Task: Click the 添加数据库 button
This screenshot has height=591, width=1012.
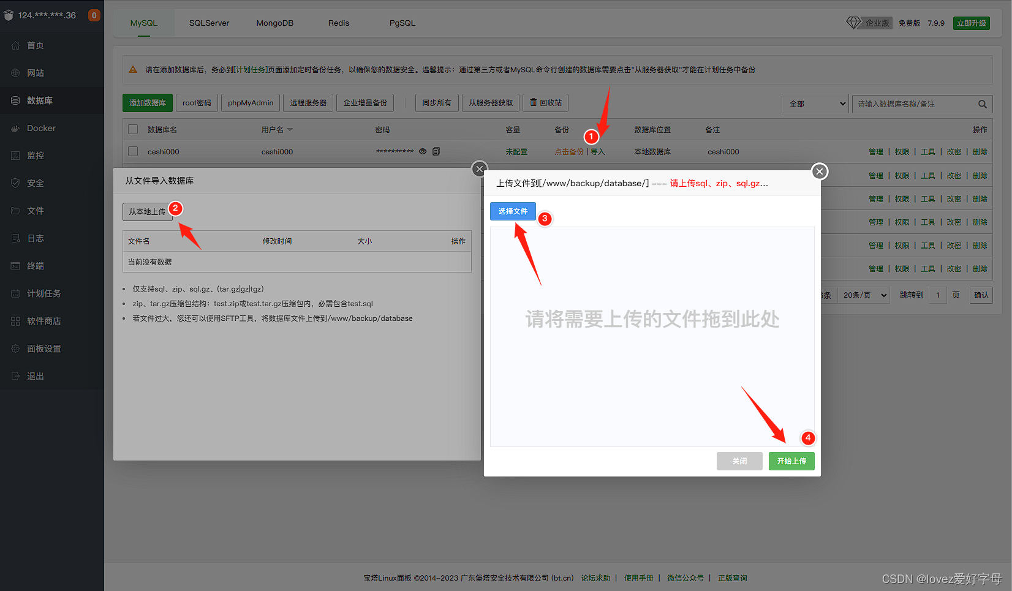Action: pyautogui.click(x=148, y=103)
